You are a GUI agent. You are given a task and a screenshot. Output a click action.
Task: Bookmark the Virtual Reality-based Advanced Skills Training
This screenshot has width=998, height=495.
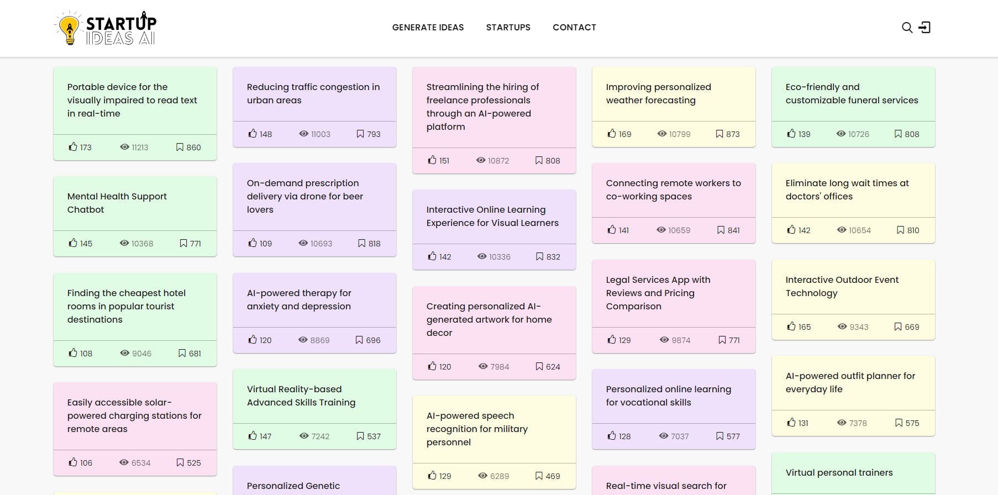tap(360, 436)
